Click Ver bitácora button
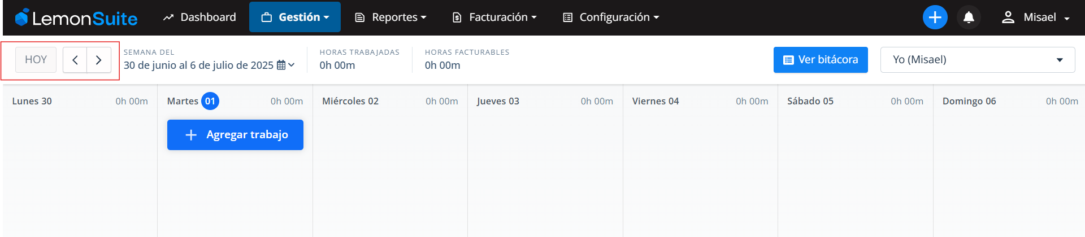This screenshot has width=1085, height=237. [x=821, y=60]
